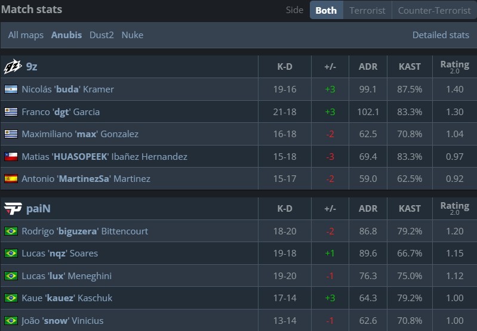Image resolution: width=477 pixels, height=331 pixels.
Task: Click Spain flag beside MartinezSa
Action: [x=11, y=179]
